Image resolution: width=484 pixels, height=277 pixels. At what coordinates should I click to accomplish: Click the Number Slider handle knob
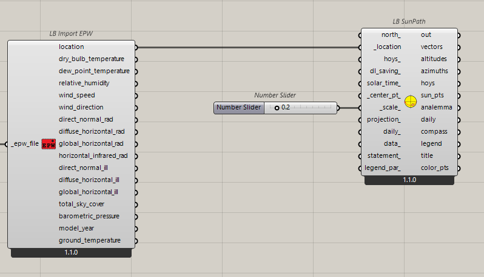coord(277,108)
